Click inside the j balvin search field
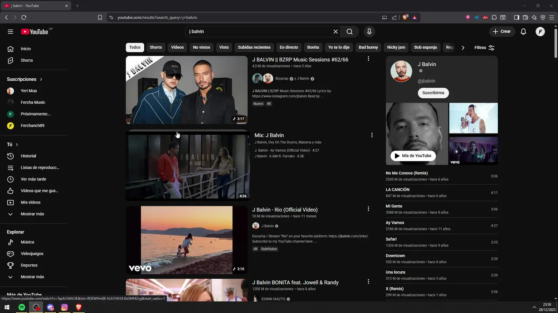 (x=259, y=32)
